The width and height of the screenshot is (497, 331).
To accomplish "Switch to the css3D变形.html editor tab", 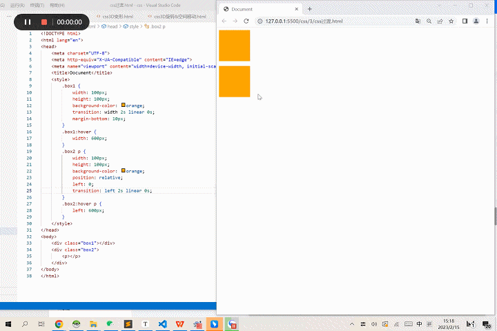I will click(x=117, y=17).
